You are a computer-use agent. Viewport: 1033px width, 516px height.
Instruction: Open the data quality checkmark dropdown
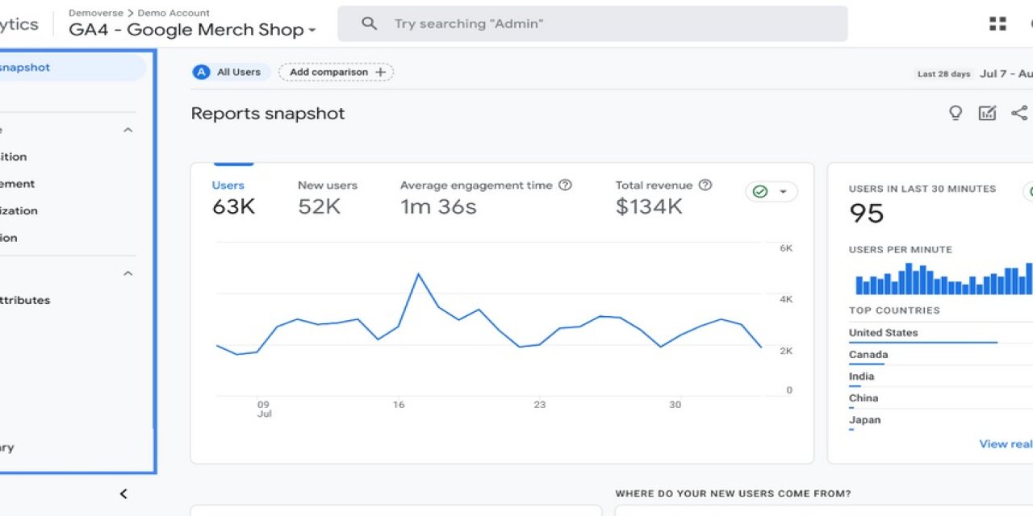(x=771, y=192)
